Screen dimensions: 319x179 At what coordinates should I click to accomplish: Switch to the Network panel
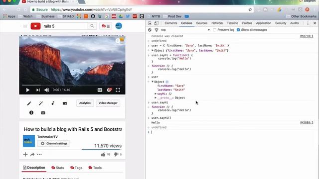coord(217,23)
